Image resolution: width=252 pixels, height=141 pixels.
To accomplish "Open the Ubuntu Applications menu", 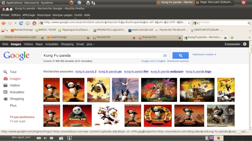I will point(14,3).
